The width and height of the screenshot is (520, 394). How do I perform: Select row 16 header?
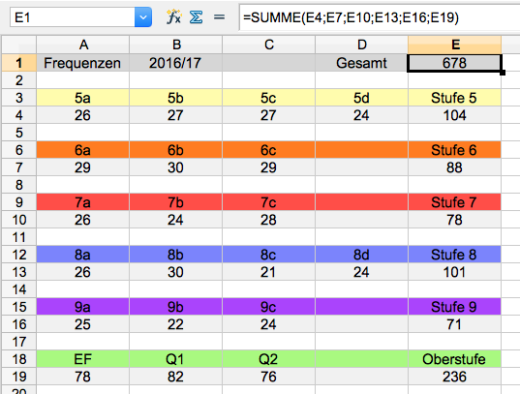[19, 324]
